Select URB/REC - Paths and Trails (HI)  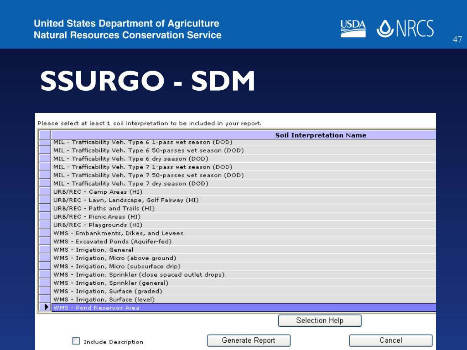(x=244, y=208)
